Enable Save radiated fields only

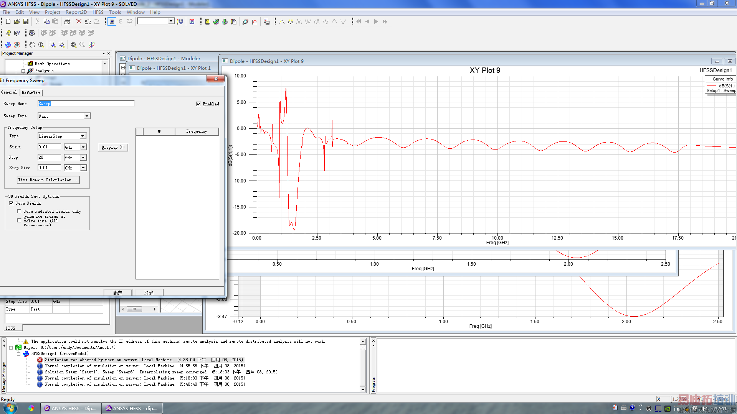coord(19,211)
